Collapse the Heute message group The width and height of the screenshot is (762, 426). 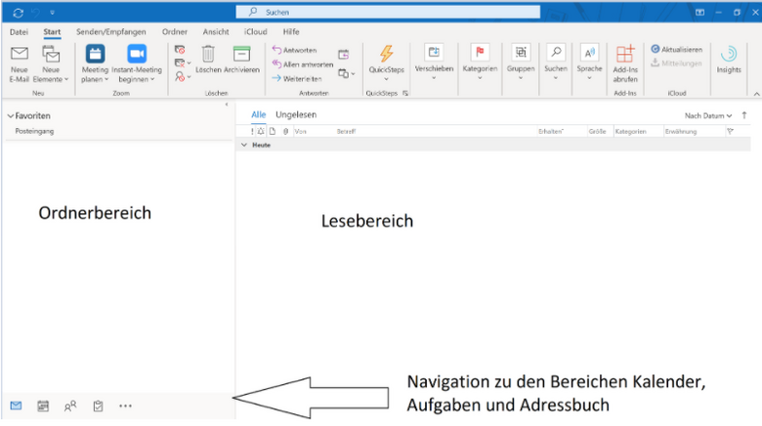tap(244, 145)
